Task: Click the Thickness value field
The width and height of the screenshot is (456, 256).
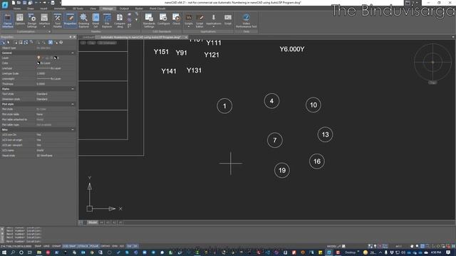Action: click(x=56, y=84)
